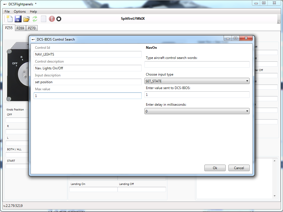Open the Options menu
The height and width of the screenshot is (212, 283).
pyautogui.click(x=20, y=12)
